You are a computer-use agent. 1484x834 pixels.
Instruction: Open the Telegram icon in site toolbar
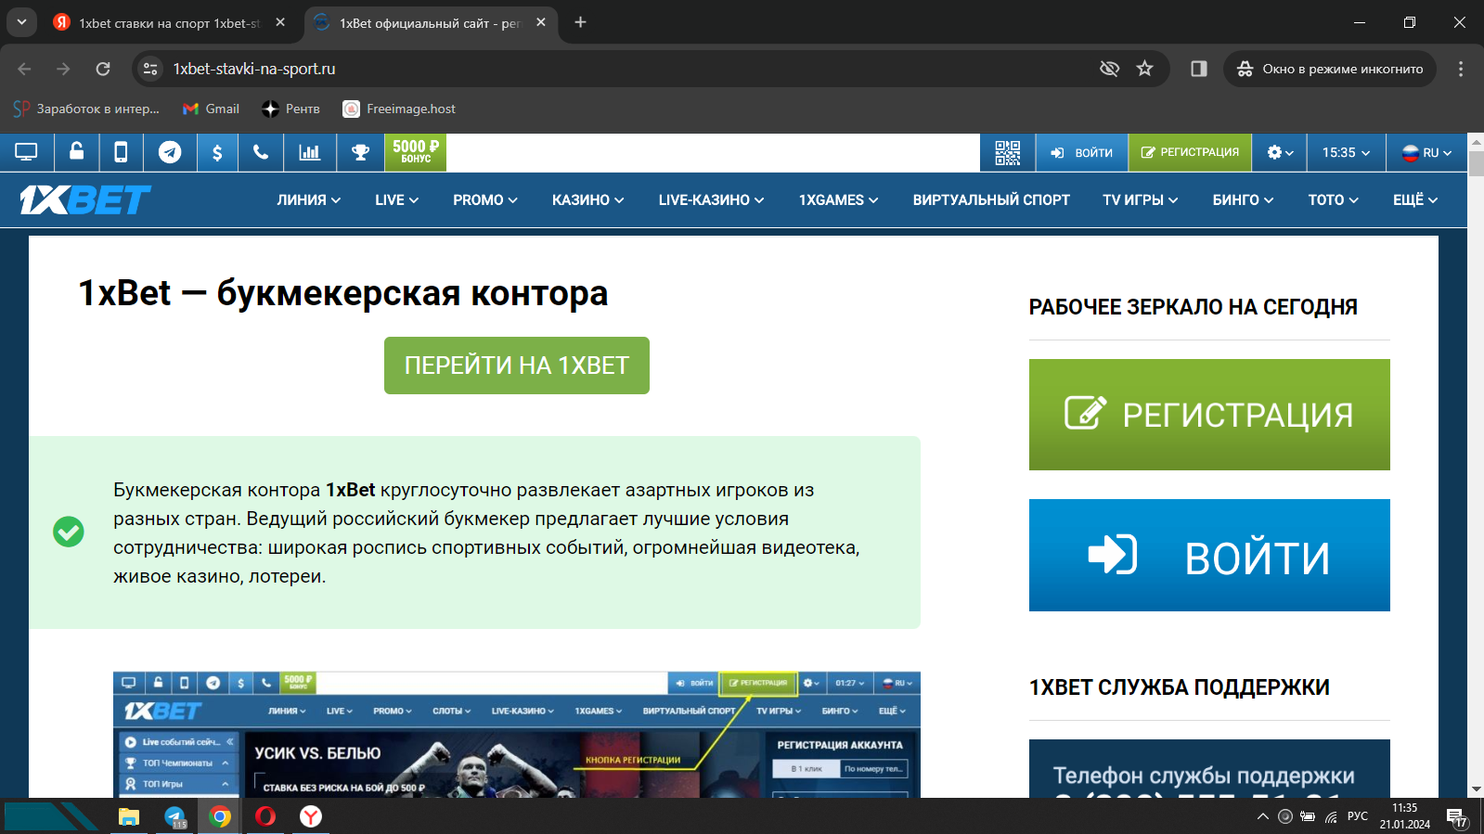170,152
